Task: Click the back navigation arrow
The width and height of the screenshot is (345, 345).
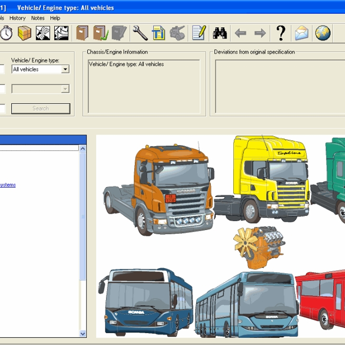Action: point(241,33)
